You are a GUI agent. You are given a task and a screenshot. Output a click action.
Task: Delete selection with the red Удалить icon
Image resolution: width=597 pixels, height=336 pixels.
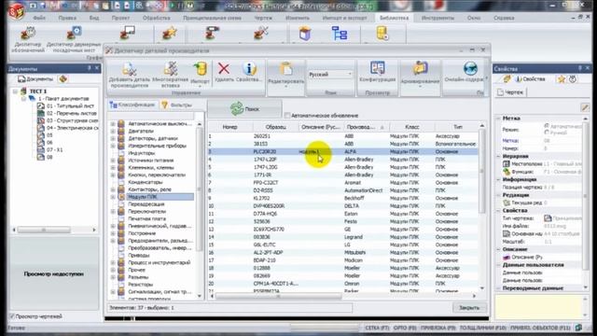click(x=224, y=69)
